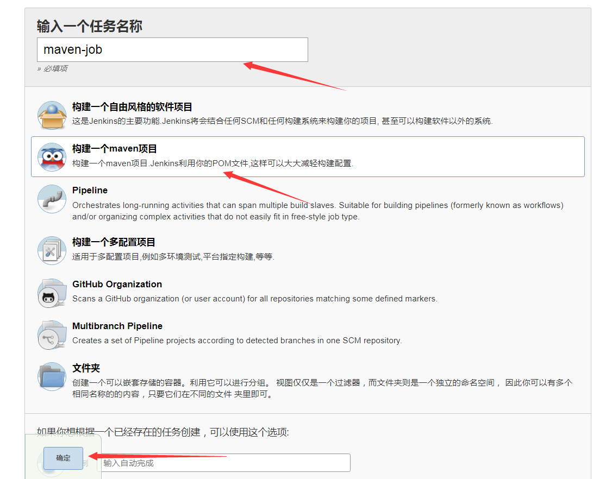Click the 适用于多配置项目 description text
The height and width of the screenshot is (479, 599).
(x=173, y=256)
